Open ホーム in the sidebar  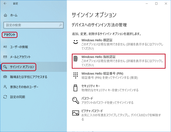(x=34, y=15)
